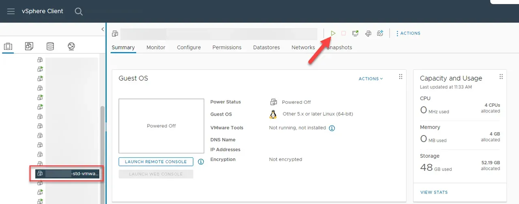Click the Take Snapshot toolbar icon

pos(380,33)
